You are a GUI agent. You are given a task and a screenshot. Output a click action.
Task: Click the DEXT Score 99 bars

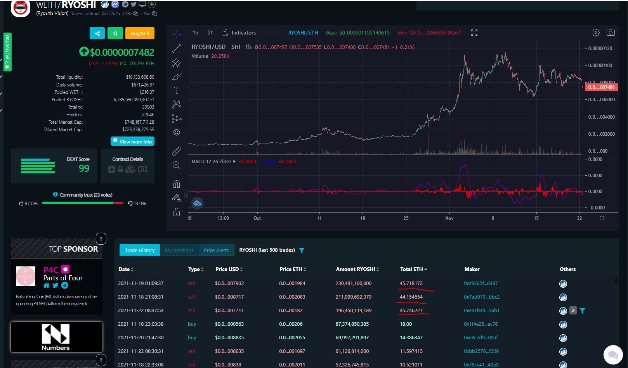(38, 166)
